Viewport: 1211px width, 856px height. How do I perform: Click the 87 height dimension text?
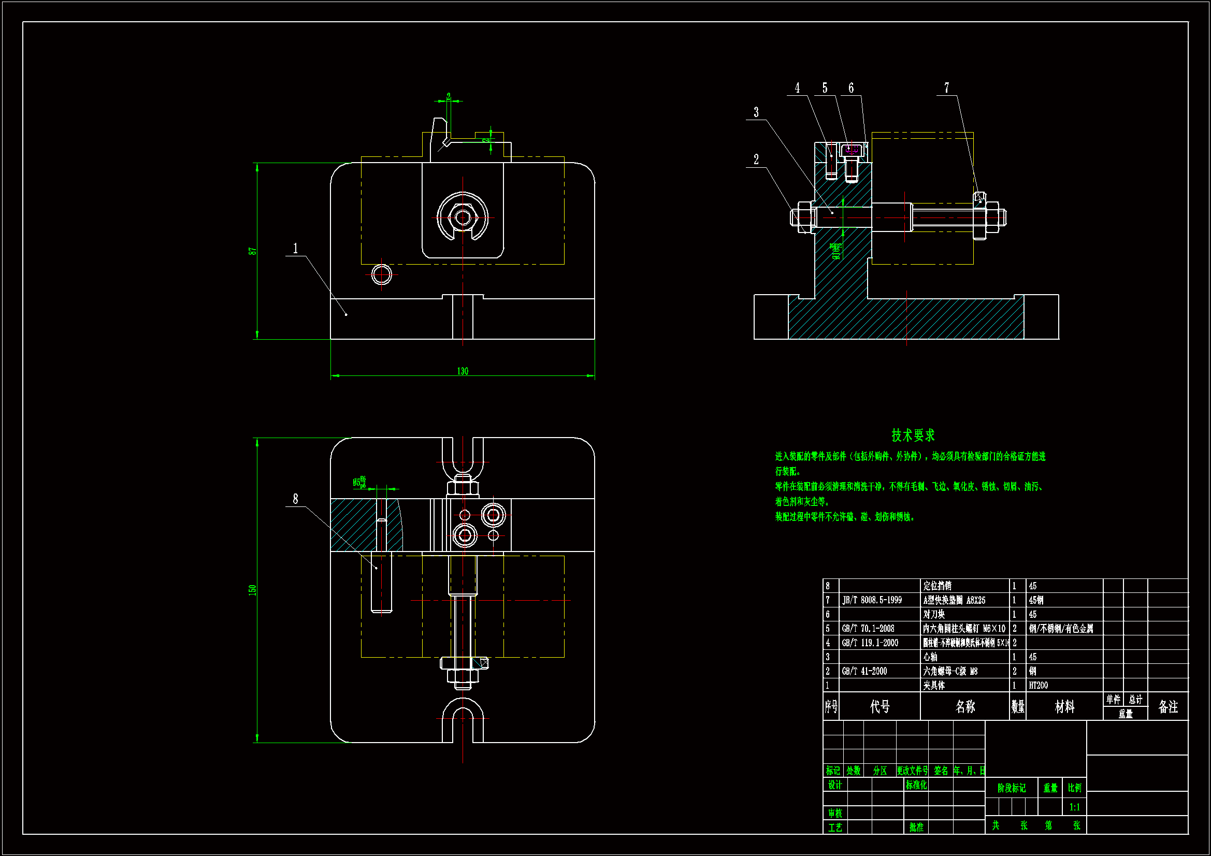coord(253,251)
